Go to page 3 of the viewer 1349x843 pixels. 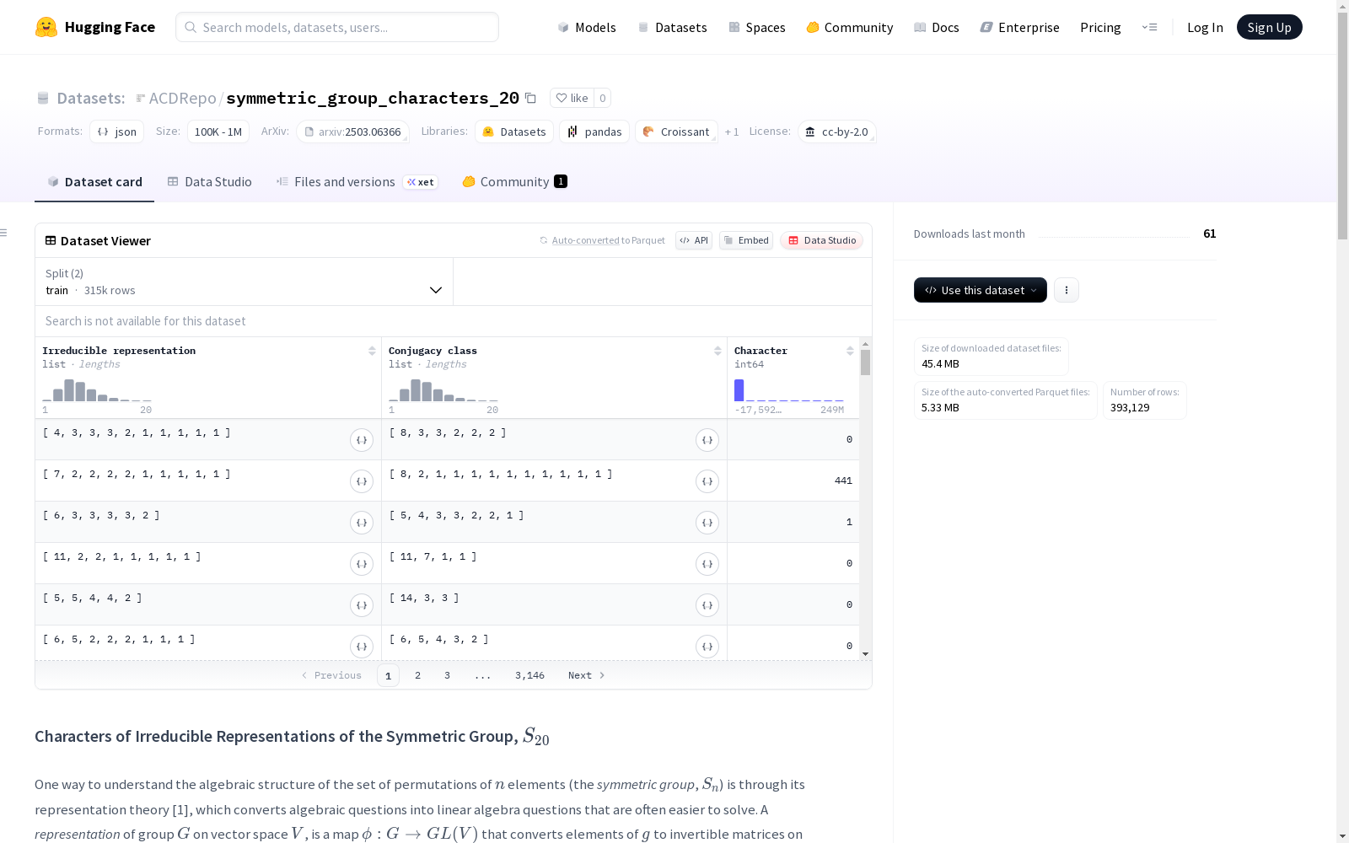coord(447,675)
